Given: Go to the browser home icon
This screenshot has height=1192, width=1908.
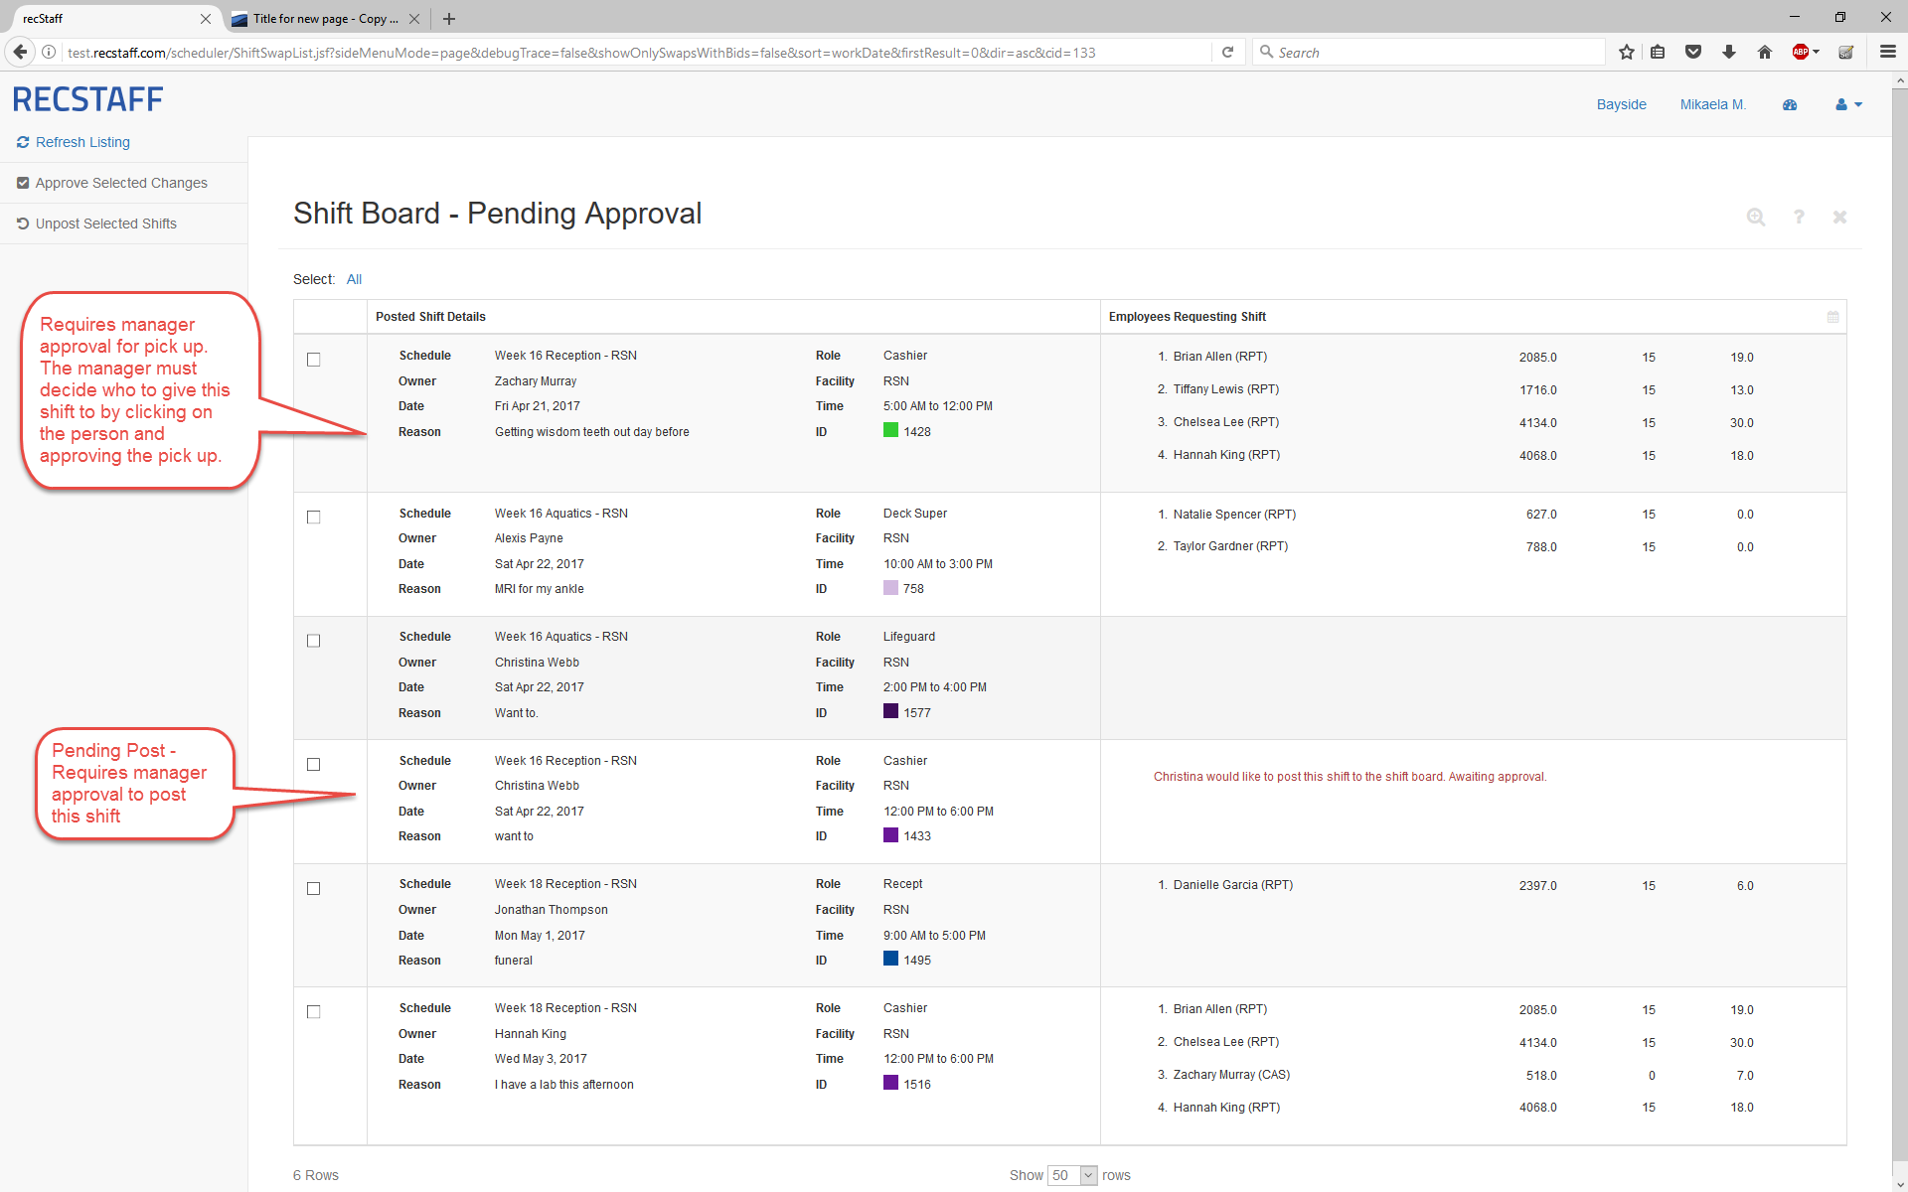Looking at the screenshot, I should [x=1765, y=53].
